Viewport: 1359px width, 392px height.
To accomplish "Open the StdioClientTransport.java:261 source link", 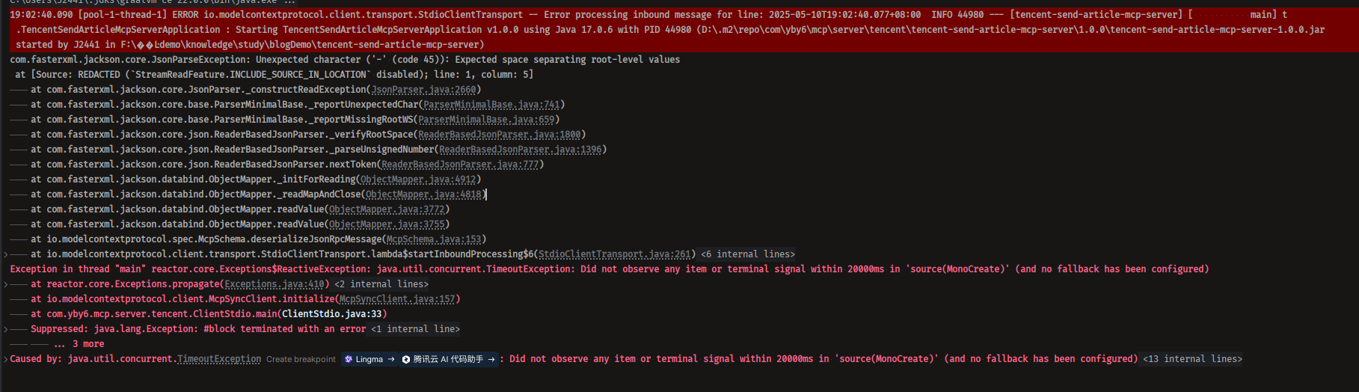I will pyautogui.click(x=614, y=254).
